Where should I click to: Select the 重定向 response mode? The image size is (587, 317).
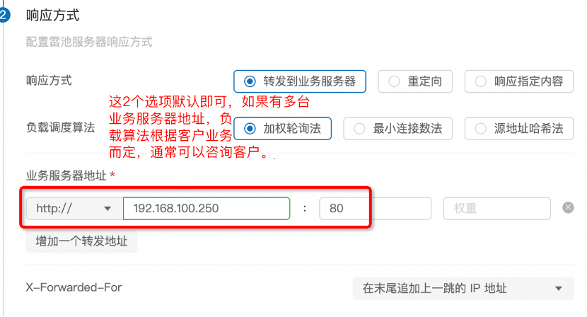tap(417, 81)
